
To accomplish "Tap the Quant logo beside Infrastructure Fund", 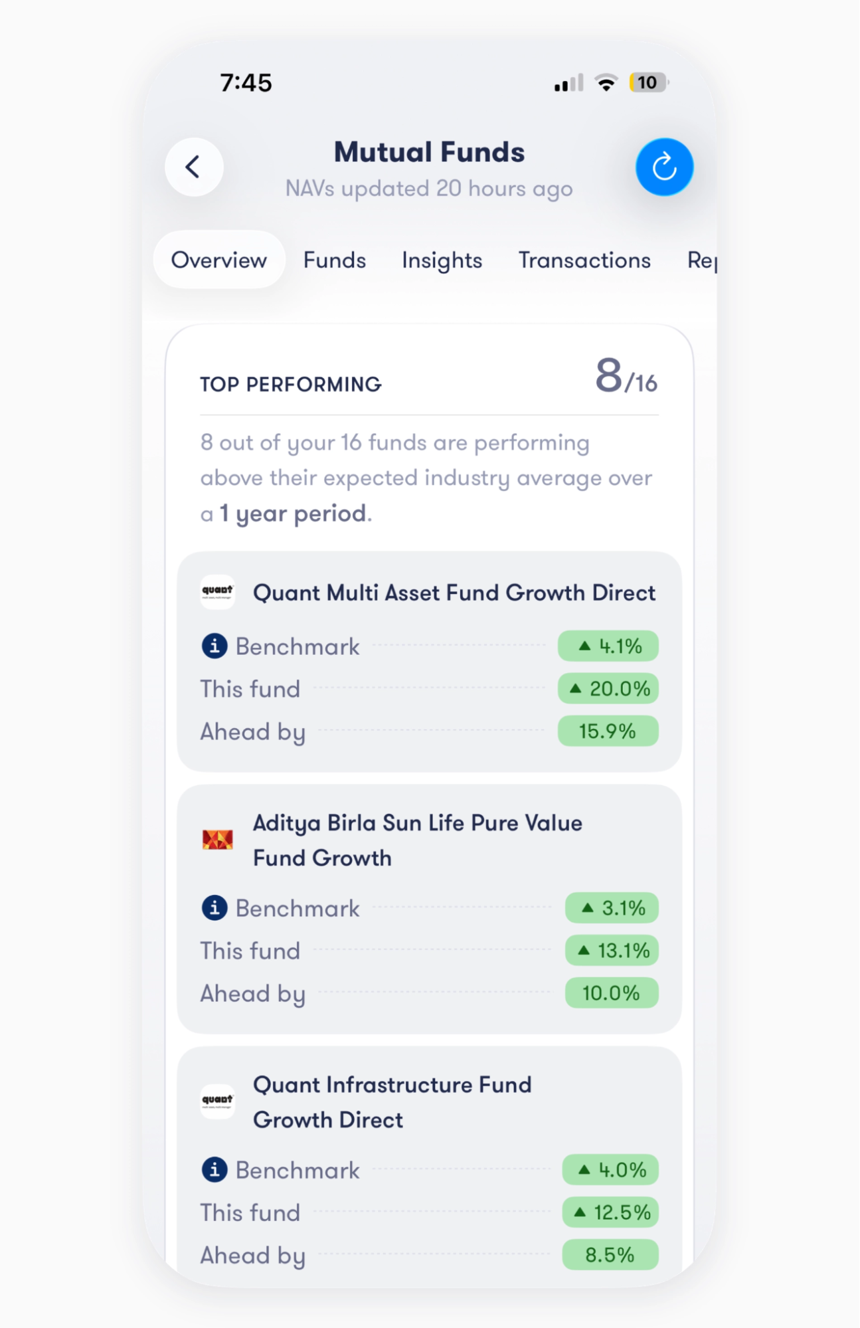I will coord(217,1101).
